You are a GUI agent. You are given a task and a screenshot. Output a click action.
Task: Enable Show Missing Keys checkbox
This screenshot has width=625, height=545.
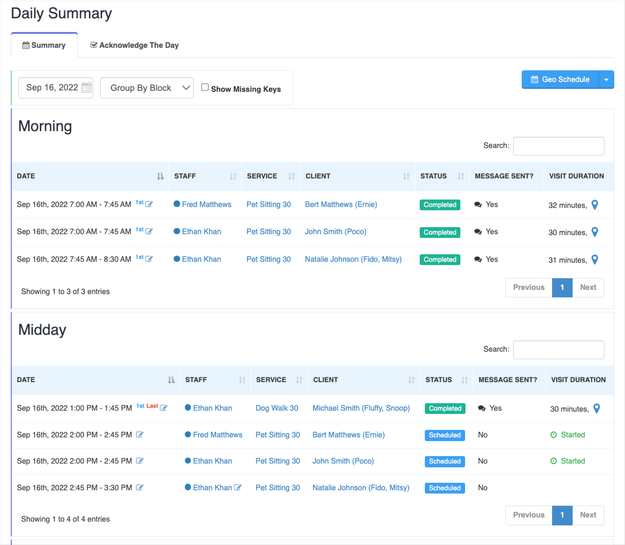coord(205,87)
